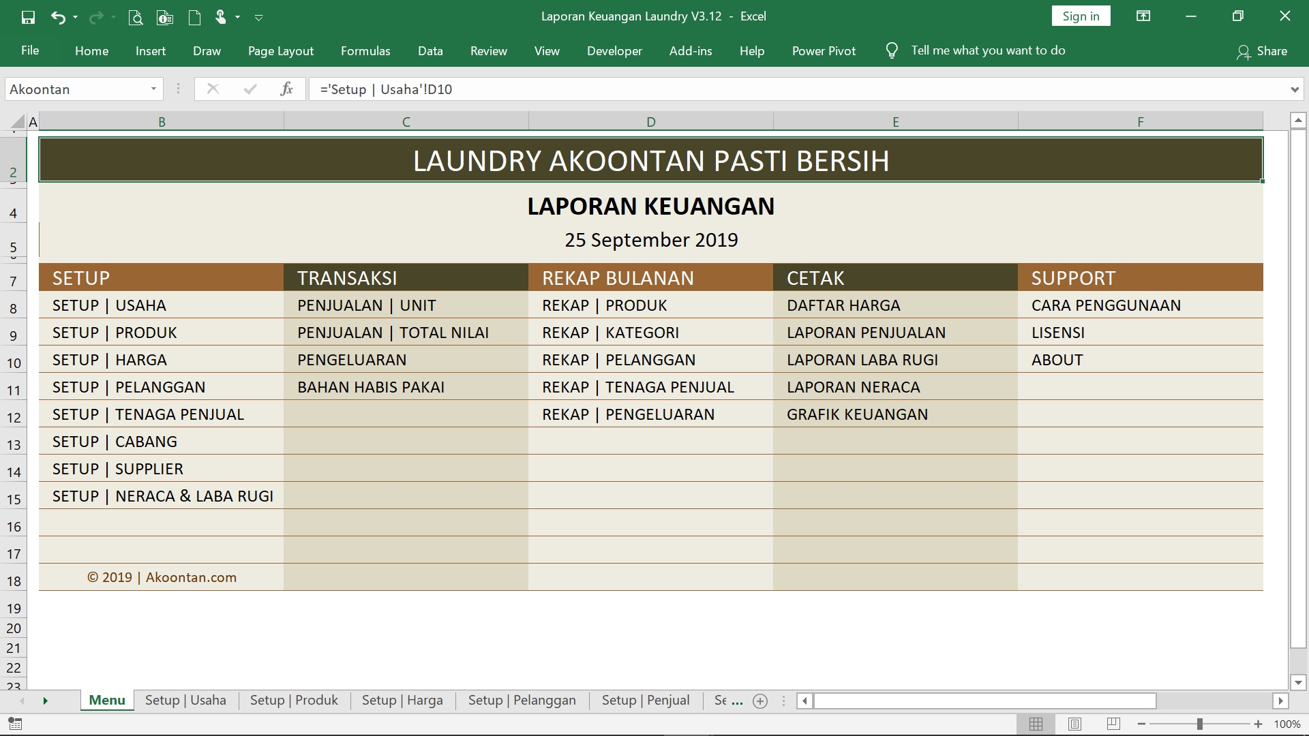1309x736 pixels.
Task: Select the Setup | Pelanggan sheet tab
Action: (522, 700)
